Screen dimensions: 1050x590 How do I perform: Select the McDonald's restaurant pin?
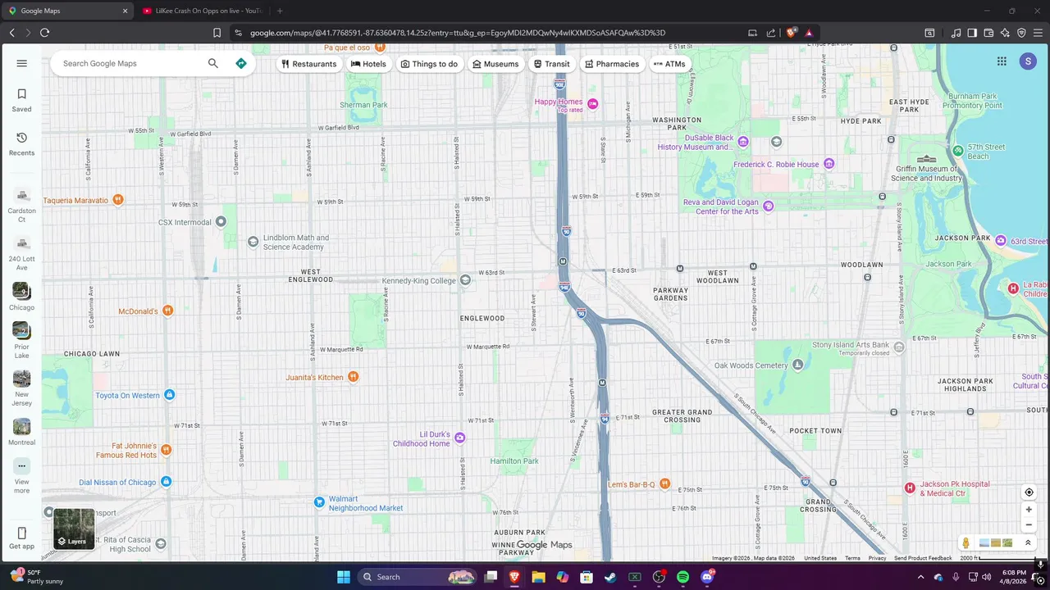pyautogui.click(x=167, y=311)
